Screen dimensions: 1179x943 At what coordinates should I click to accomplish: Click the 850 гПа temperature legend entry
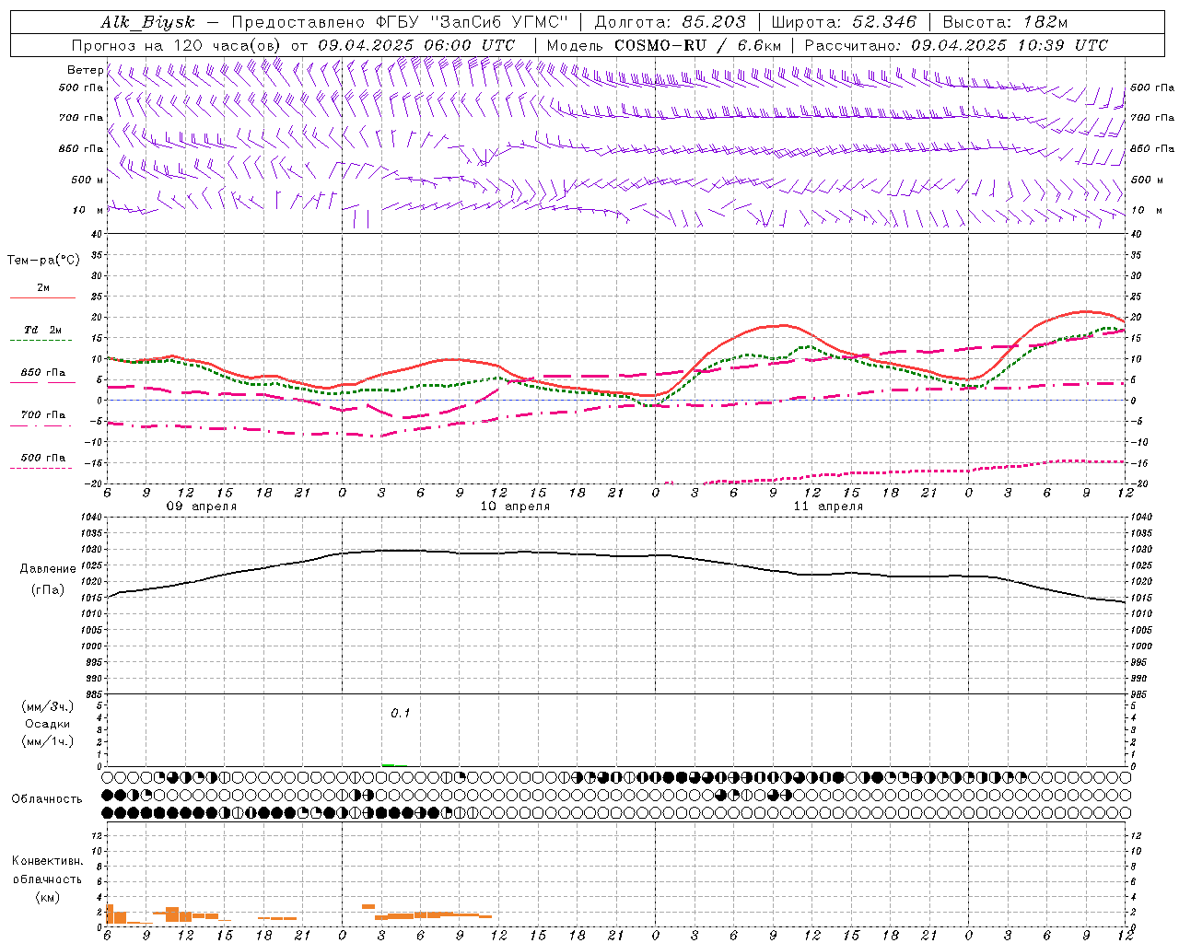pos(43,373)
